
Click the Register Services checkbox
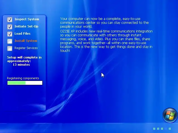[10, 48]
